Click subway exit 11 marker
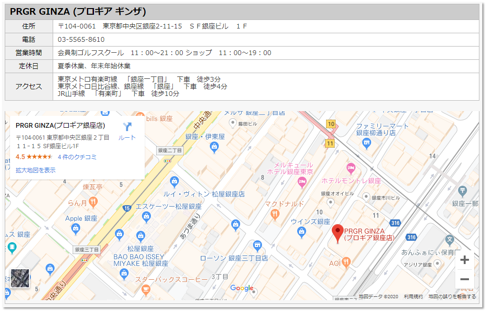 (330, 143)
